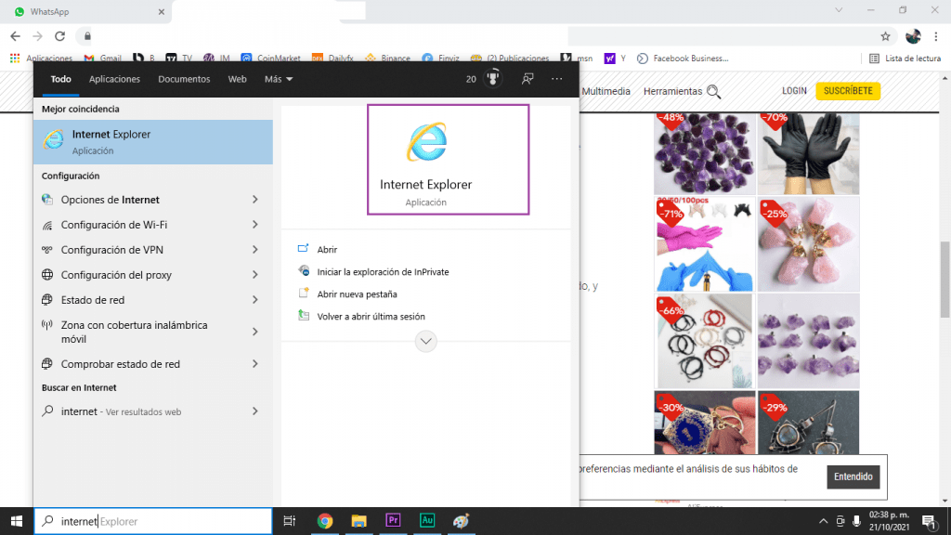The image size is (951, 535).
Task: Click the feedback icon in search panel
Action: (528, 79)
